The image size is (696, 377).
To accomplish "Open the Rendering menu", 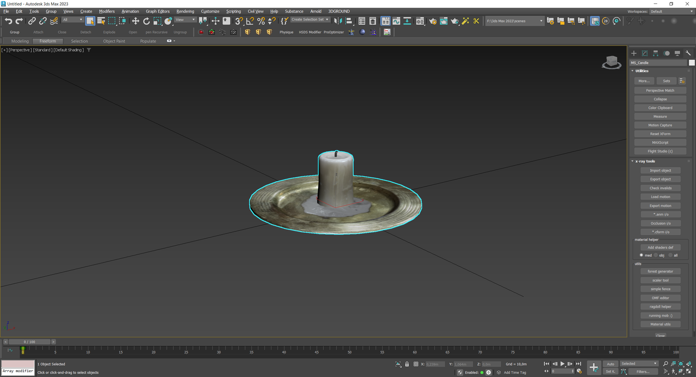I will point(185,11).
